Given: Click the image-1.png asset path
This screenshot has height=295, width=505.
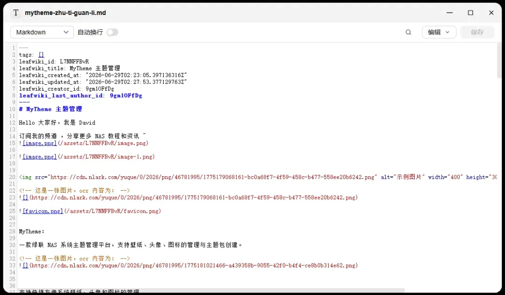Looking at the screenshot, I should pyautogui.click(x=106, y=157).
